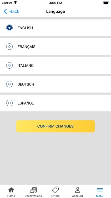Pick the Deutsch radio button
This screenshot has height=198, width=111.
(9, 84)
